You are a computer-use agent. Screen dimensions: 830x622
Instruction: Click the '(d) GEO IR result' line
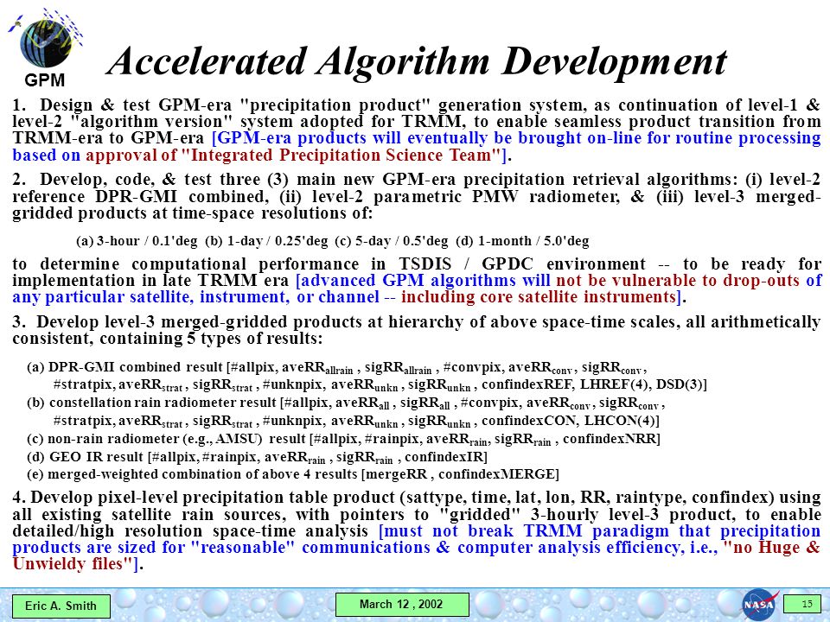tap(257, 456)
